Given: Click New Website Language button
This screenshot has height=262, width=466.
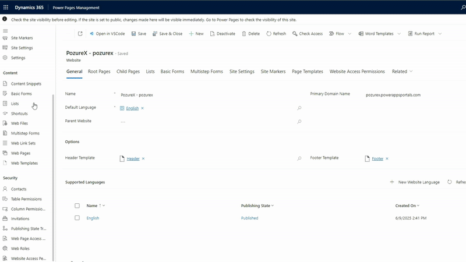Looking at the screenshot, I should click(x=415, y=182).
